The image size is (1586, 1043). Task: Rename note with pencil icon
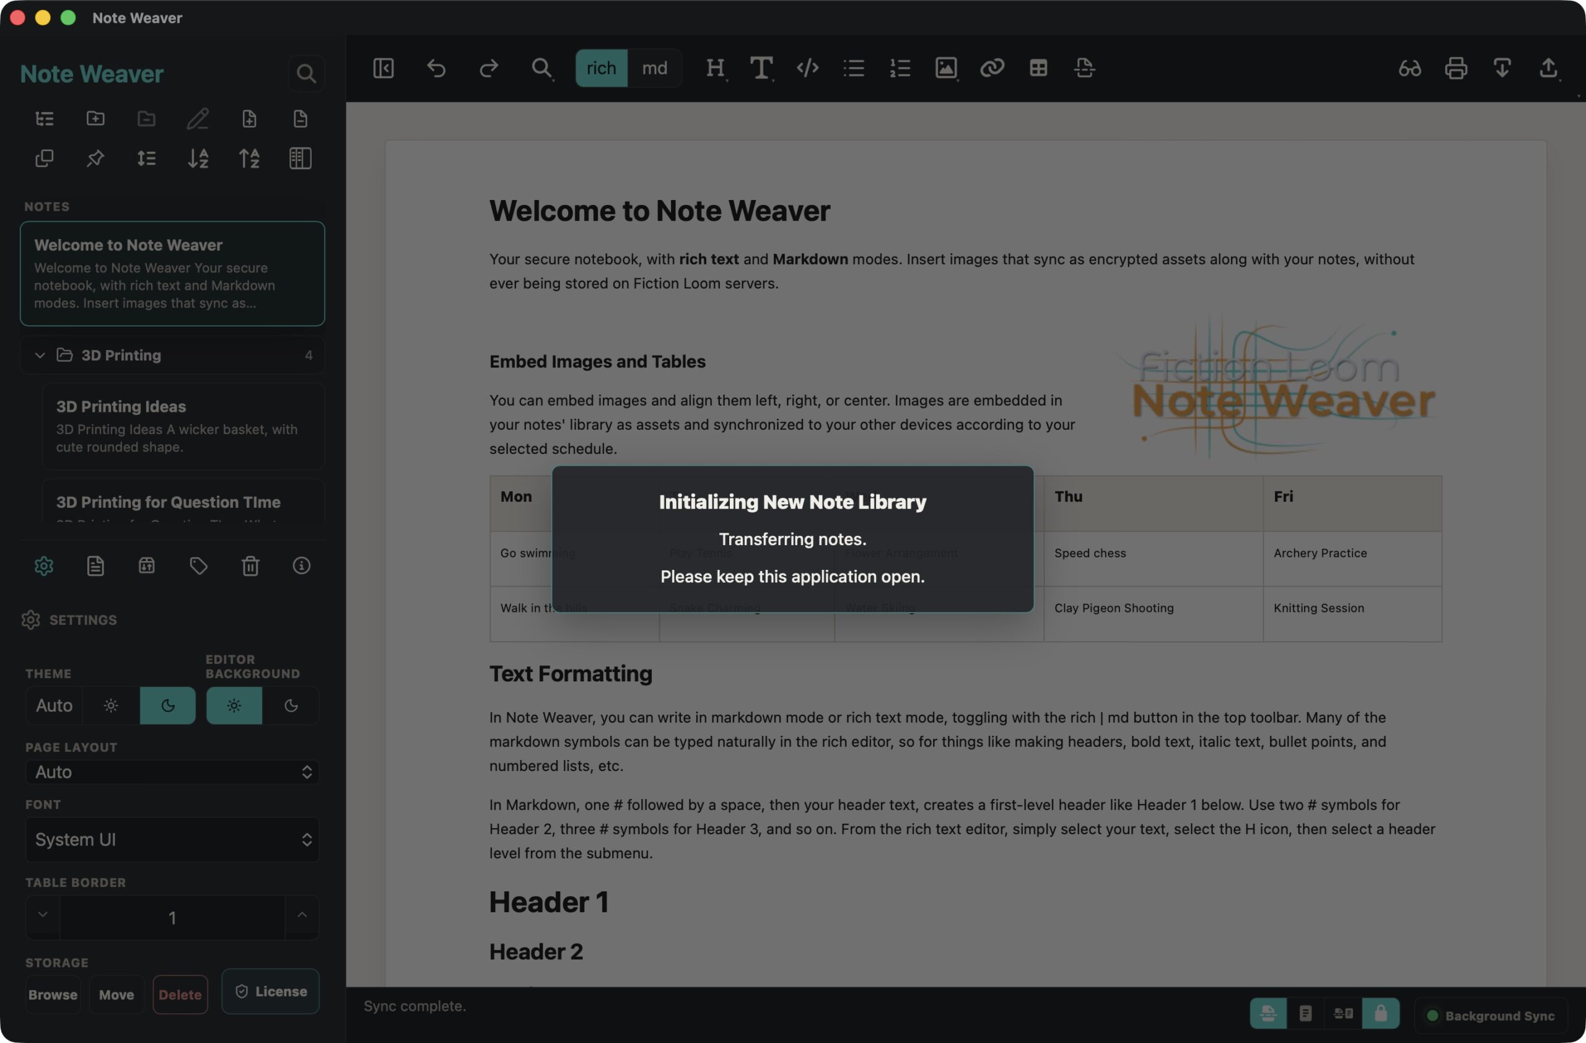click(198, 118)
